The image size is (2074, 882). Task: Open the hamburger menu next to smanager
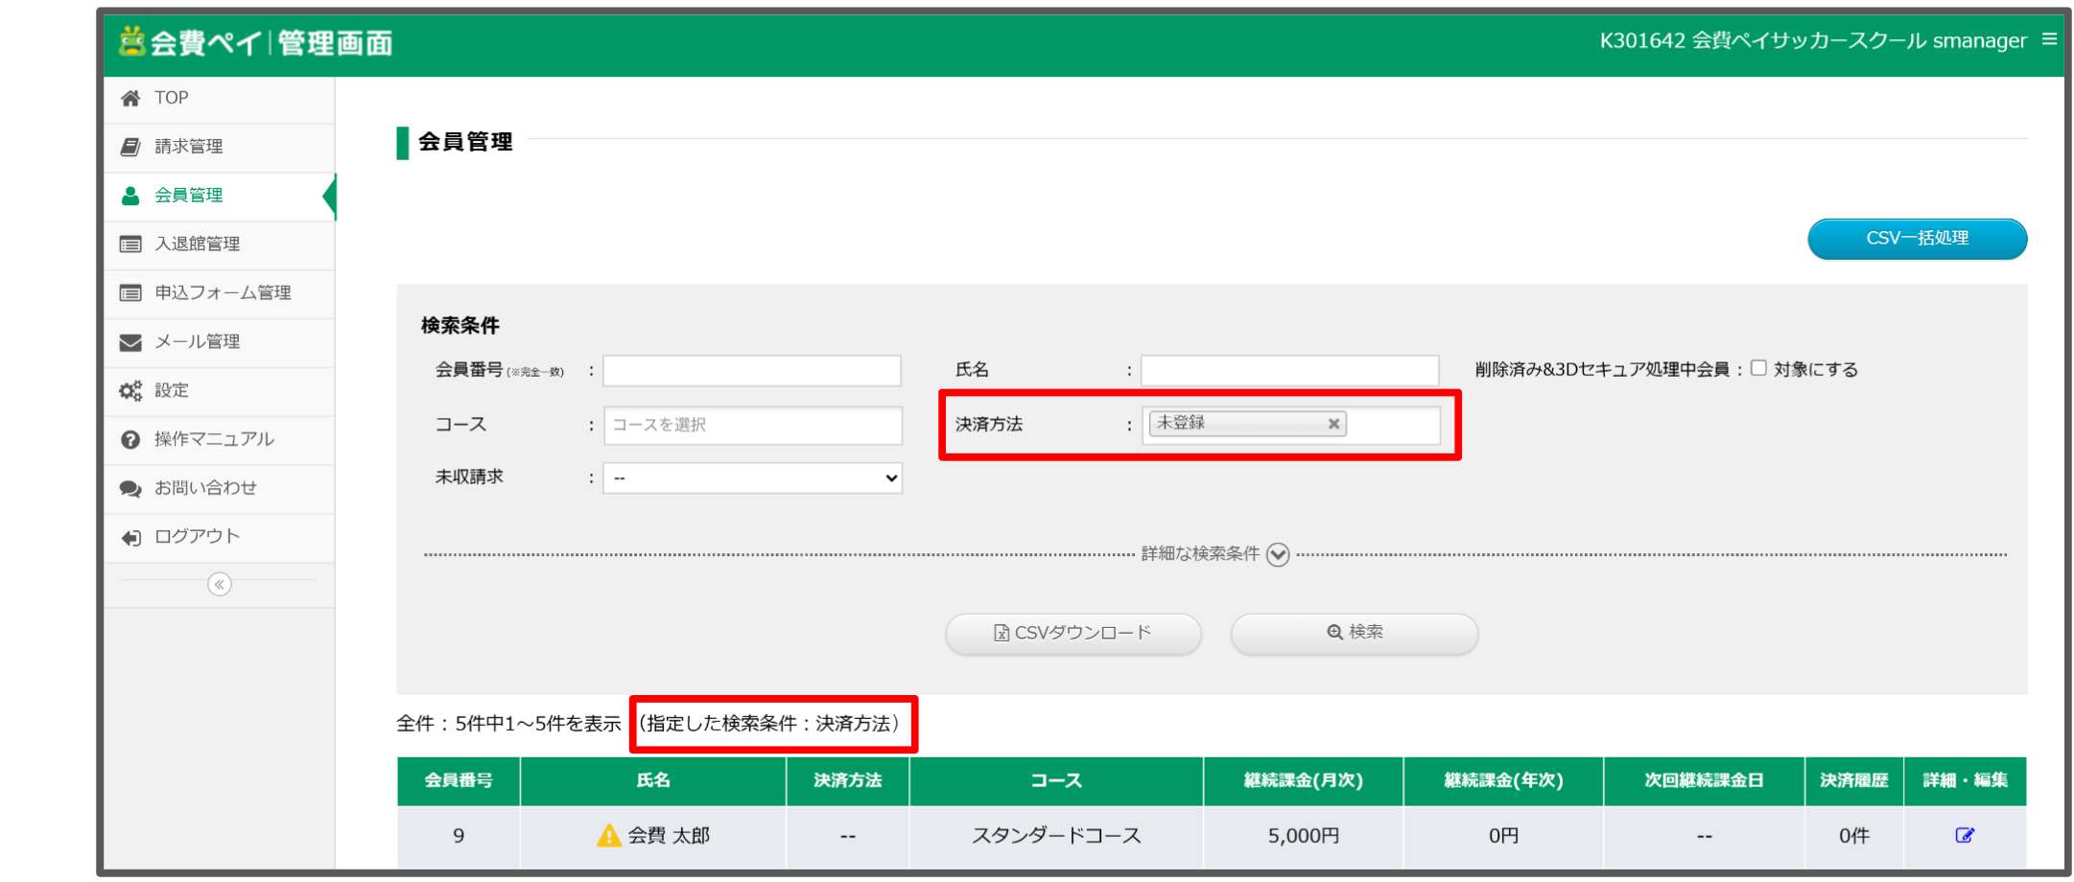click(2048, 40)
